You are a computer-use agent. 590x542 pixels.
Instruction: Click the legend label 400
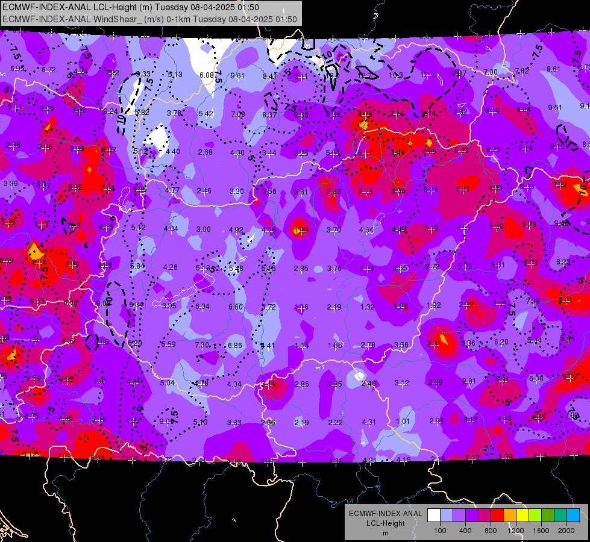(465, 531)
